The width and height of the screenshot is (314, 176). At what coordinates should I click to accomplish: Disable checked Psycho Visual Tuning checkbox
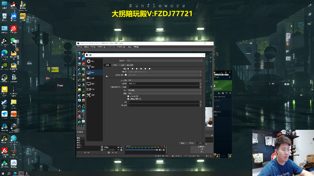tap(128, 99)
